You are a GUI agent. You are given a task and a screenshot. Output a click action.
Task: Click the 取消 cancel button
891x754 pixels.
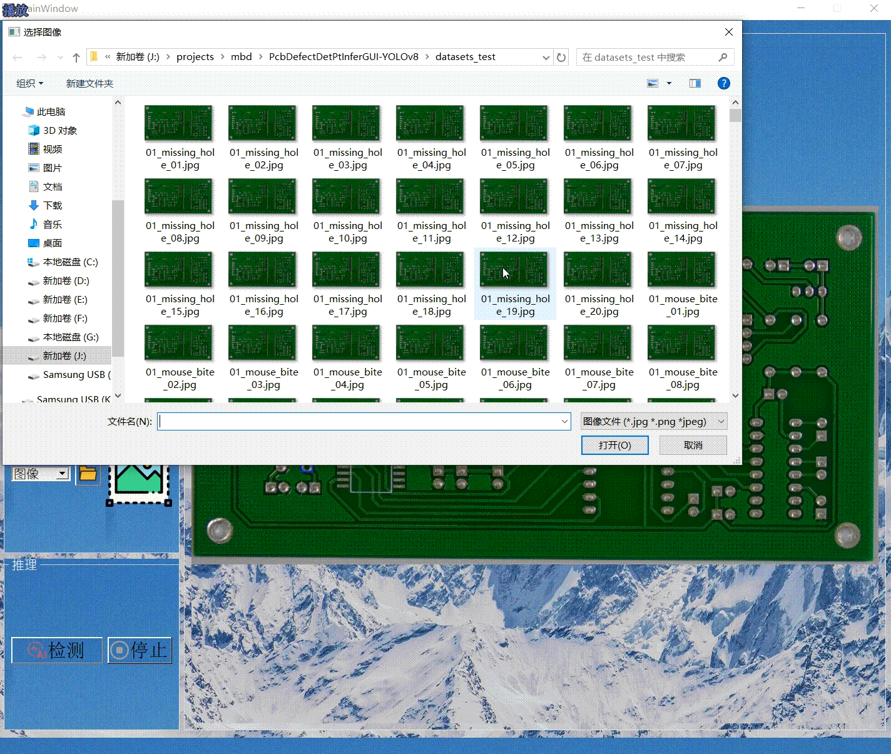click(693, 445)
